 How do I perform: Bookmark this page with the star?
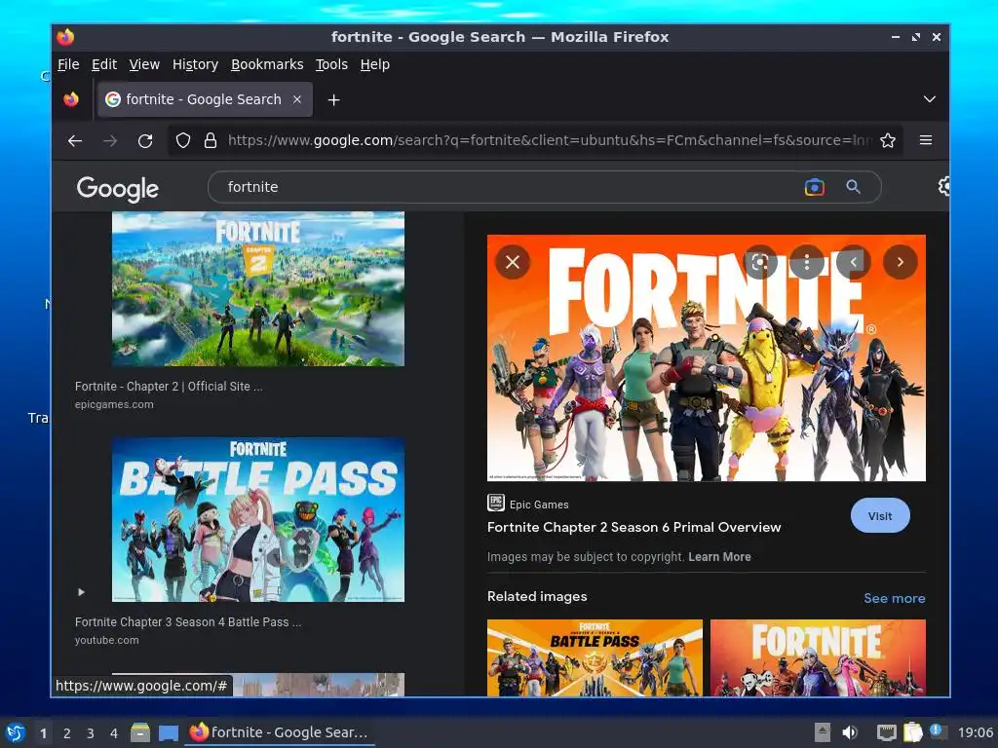[x=888, y=140]
